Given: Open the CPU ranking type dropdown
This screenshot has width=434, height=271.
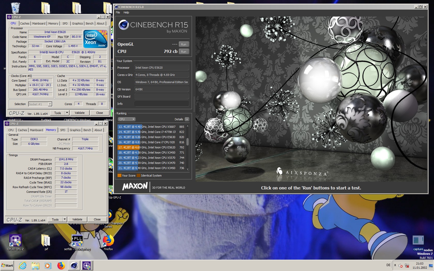Looking at the screenshot, I should click(x=127, y=119).
